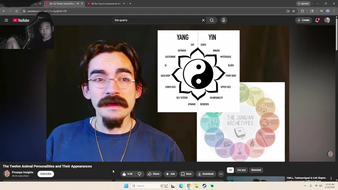Image resolution: width=338 pixels, height=190 pixels.
Task: Share this video
Action: pos(153,174)
